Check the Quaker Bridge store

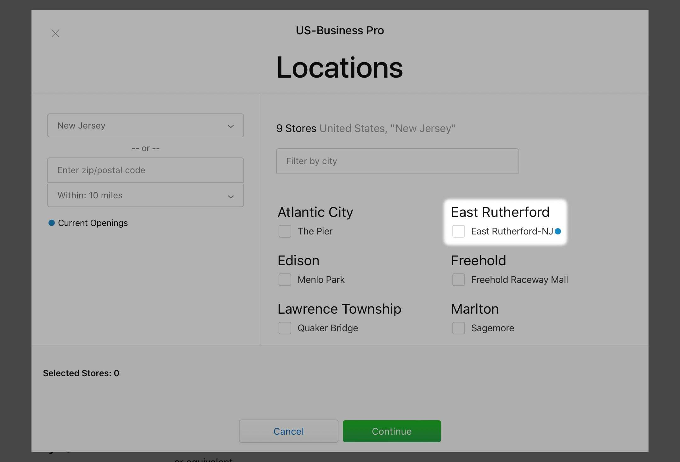coord(285,328)
